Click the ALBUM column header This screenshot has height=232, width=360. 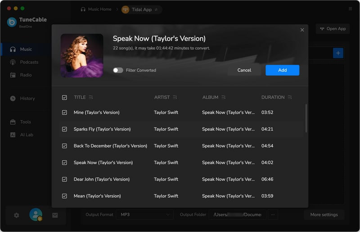[210, 97]
